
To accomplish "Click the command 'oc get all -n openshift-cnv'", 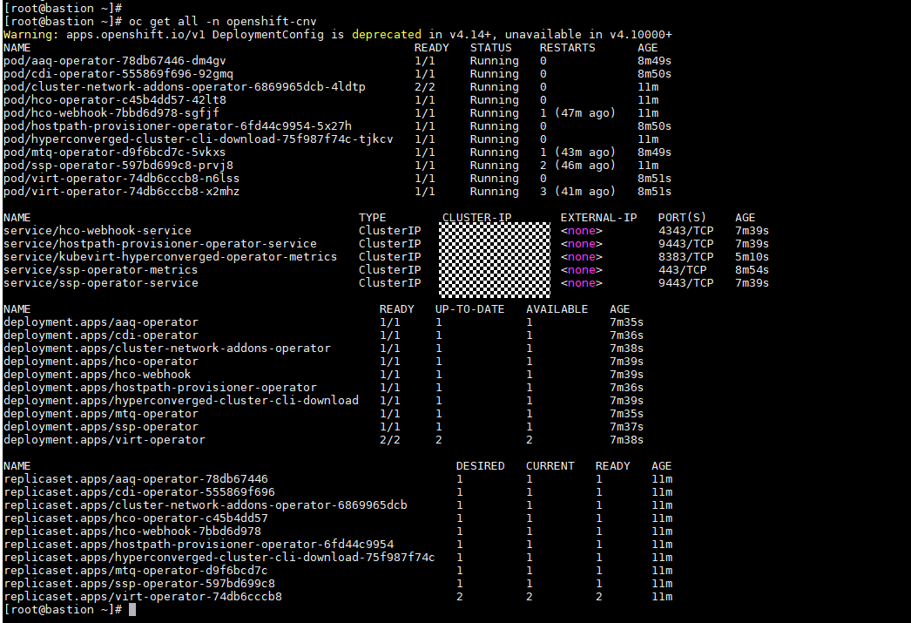I will [x=222, y=22].
